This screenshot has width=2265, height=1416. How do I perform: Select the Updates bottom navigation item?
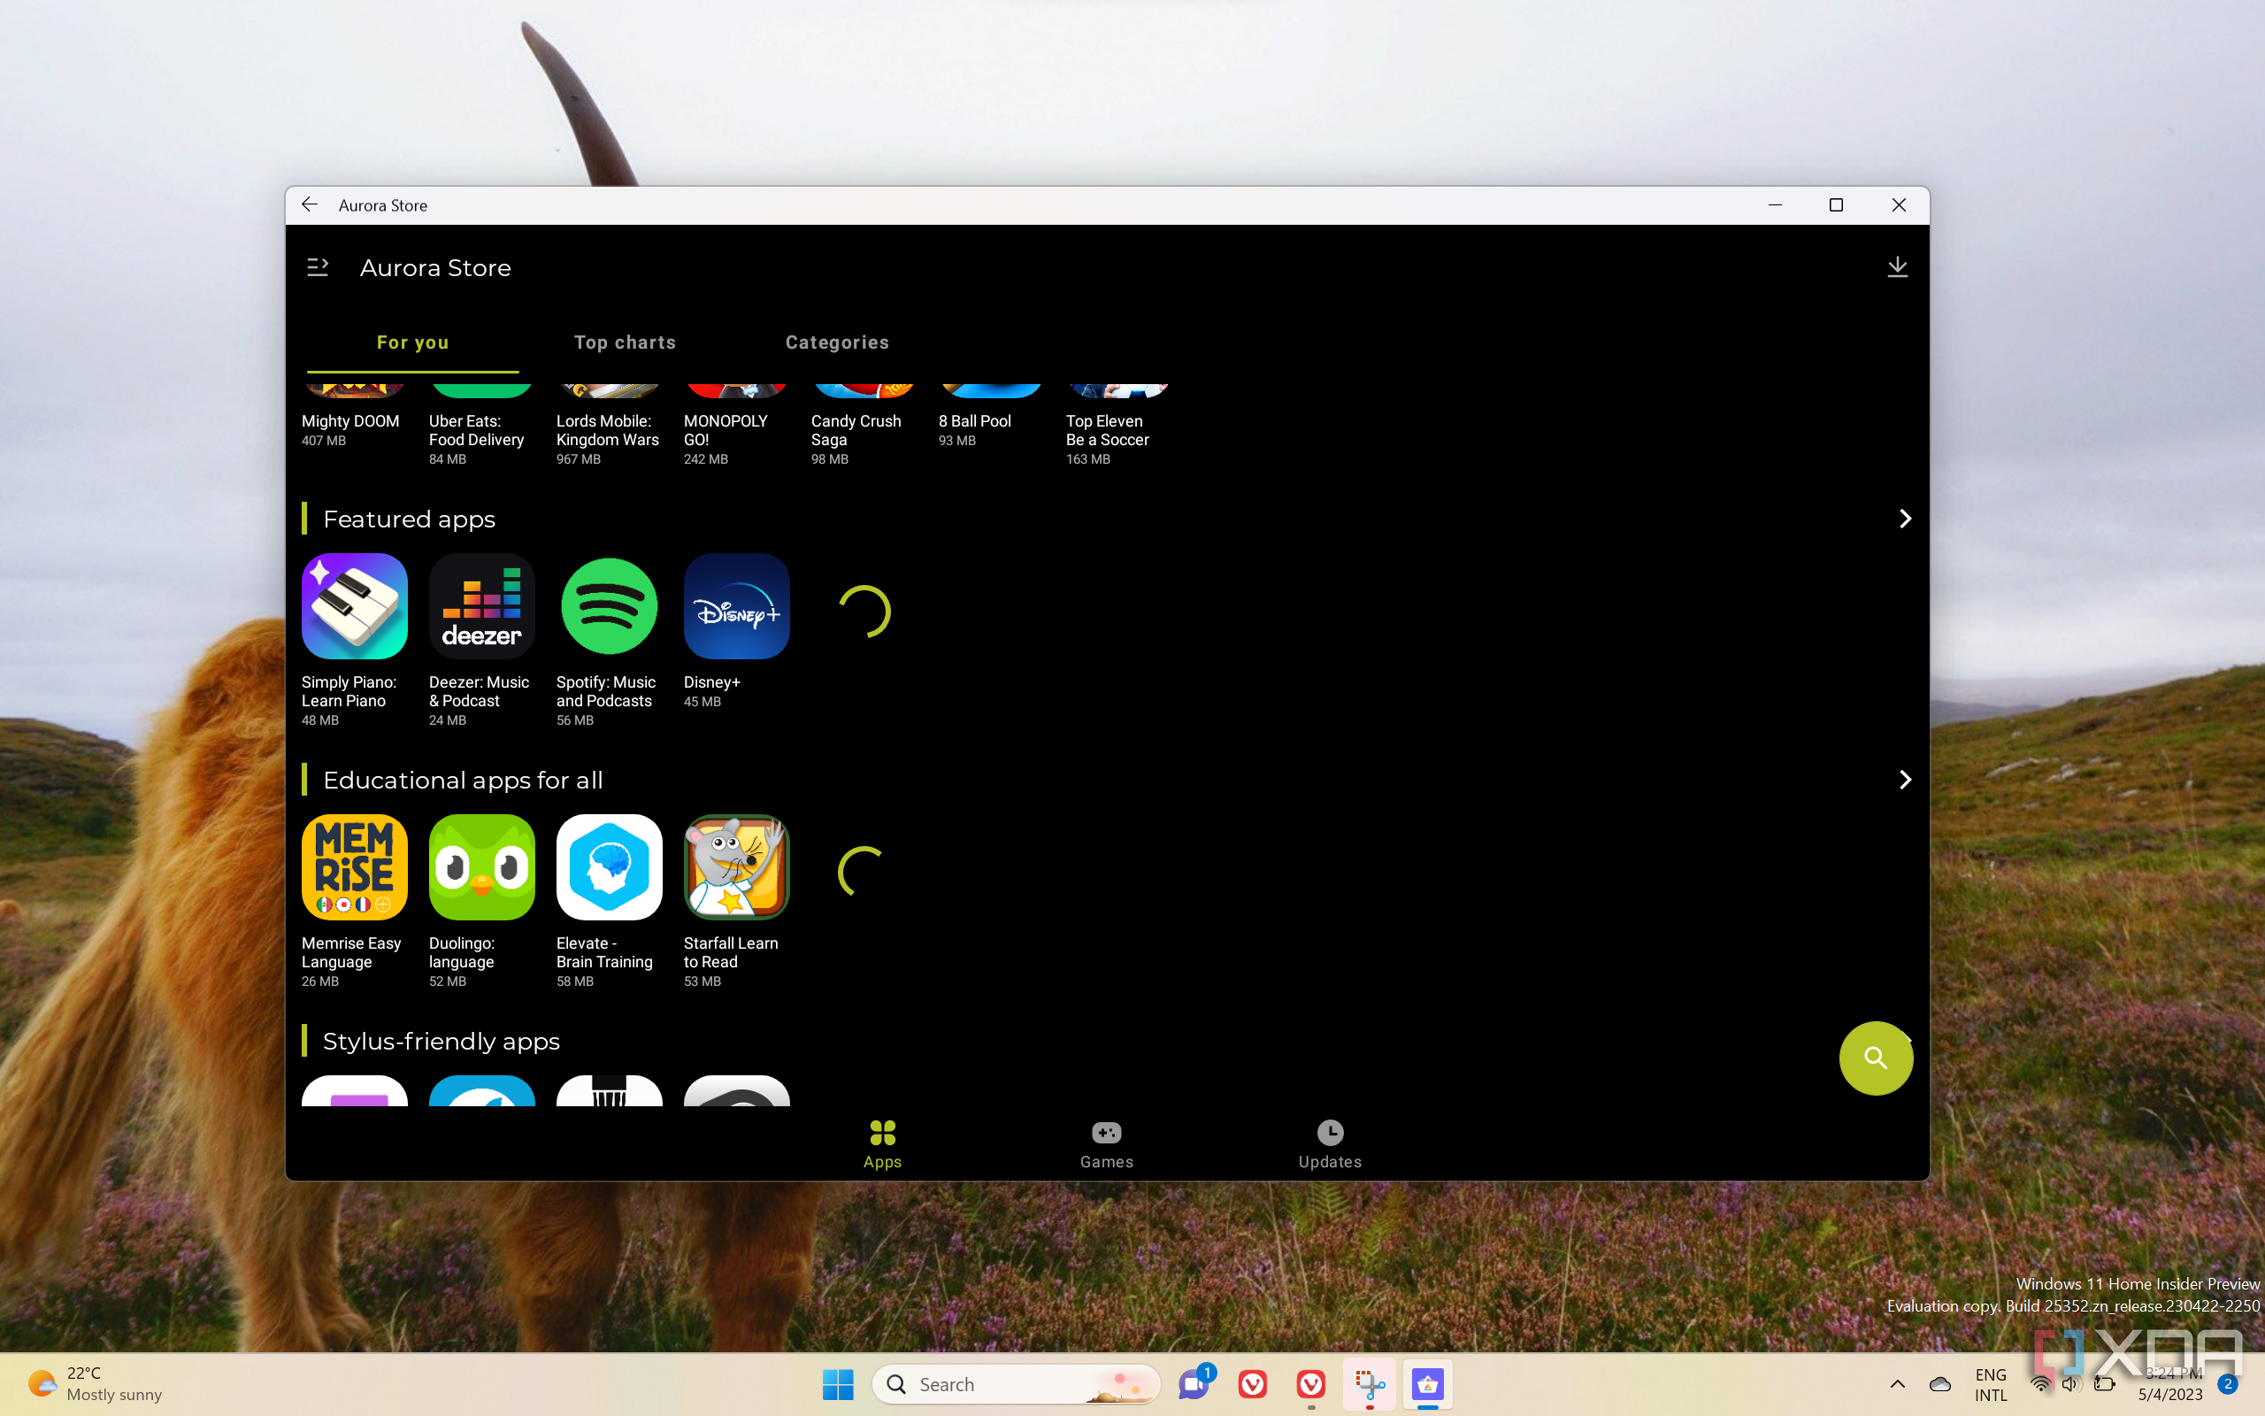coord(1331,1142)
